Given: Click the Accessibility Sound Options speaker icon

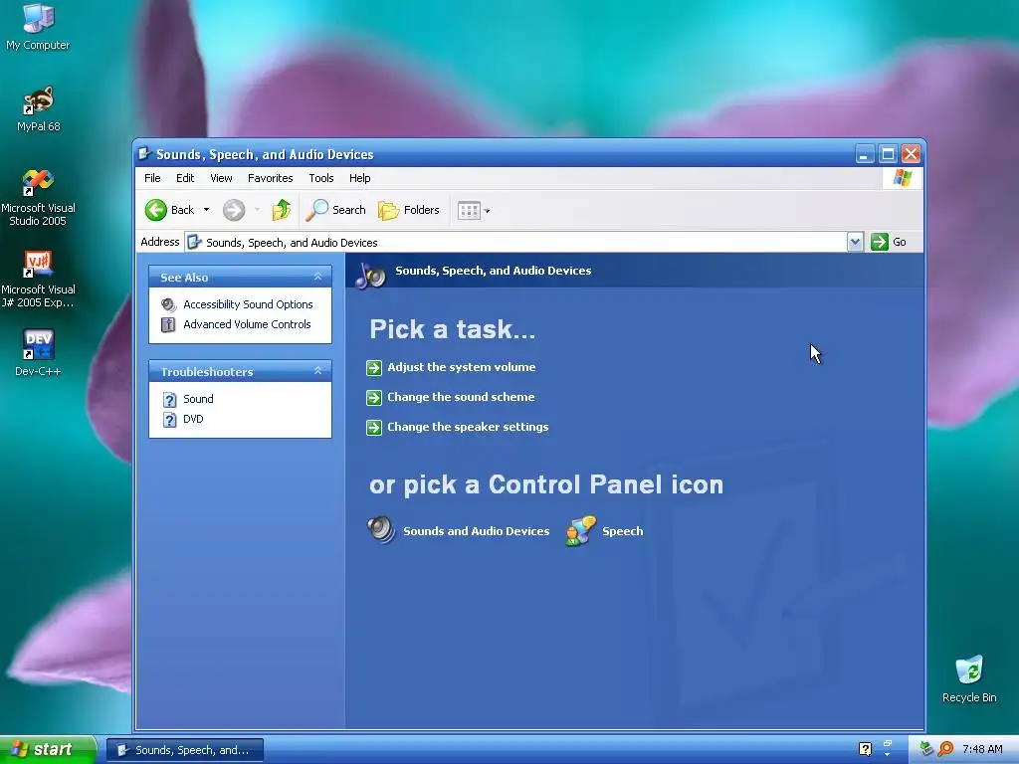Looking at the screenshot, I should tap(169, 304).
